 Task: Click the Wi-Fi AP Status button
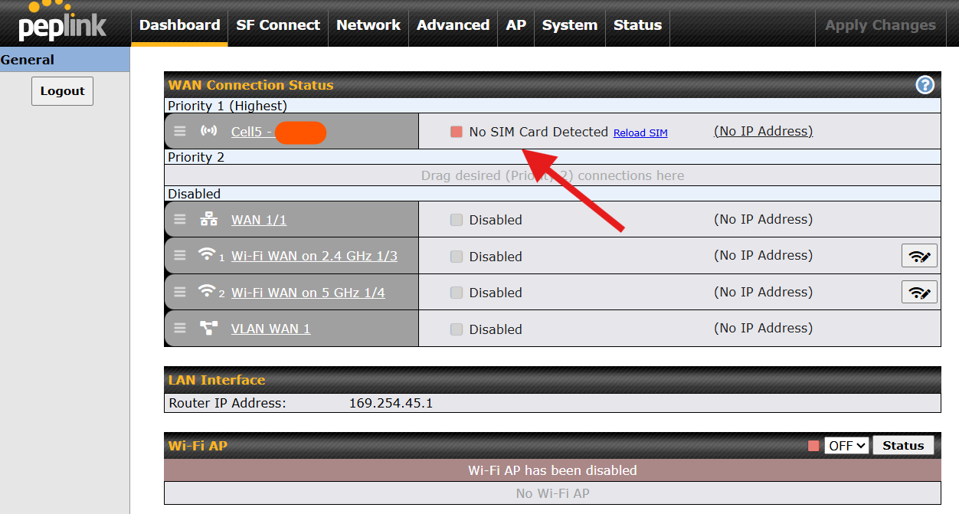(x=903, y=446)
